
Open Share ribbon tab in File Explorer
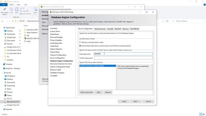coord(19,5)
